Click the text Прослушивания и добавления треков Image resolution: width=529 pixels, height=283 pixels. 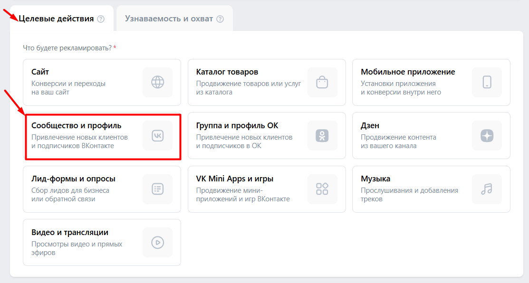click(x=410, y=195)
